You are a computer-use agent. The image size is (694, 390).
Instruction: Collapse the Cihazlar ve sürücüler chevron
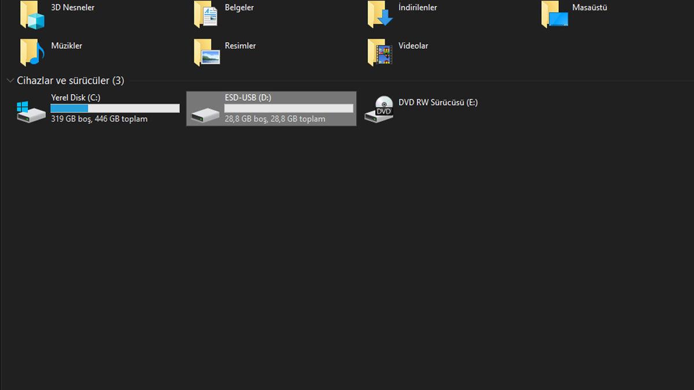tap(9, 81)
